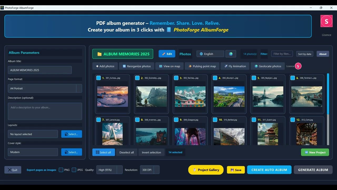The height and width of the screenshot is (190, 337).
Task: Toggle checkbox for photo 4 004_Akureyri
Action: [x=215, y=78]
